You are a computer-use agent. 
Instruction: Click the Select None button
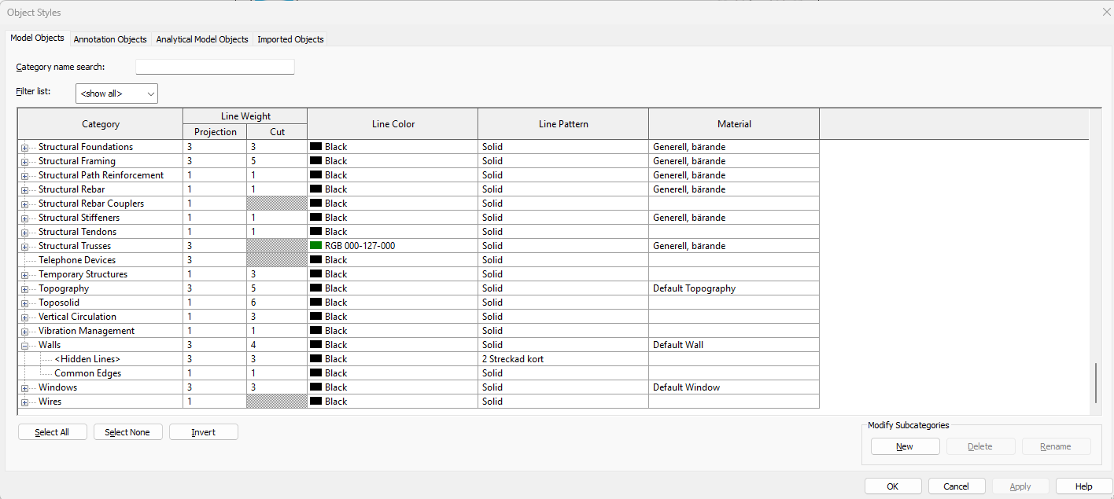(127, 431)
